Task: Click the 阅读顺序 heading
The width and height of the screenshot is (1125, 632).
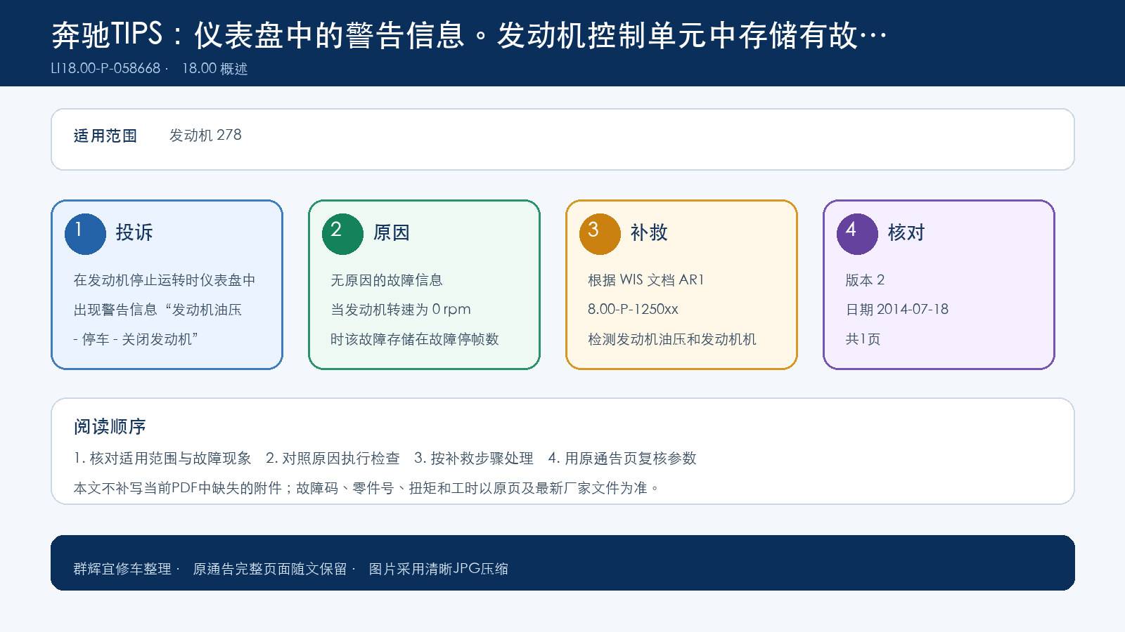Action: pyautogui.click(x=110, y=427)
